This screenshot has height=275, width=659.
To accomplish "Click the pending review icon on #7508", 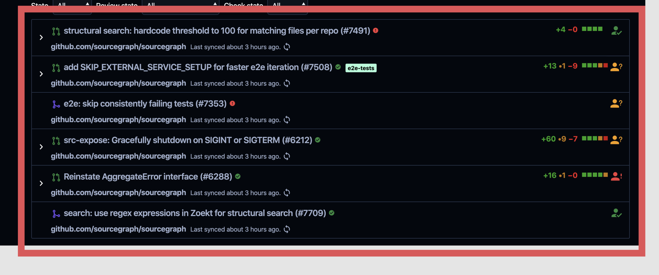I will click(616, 67).
